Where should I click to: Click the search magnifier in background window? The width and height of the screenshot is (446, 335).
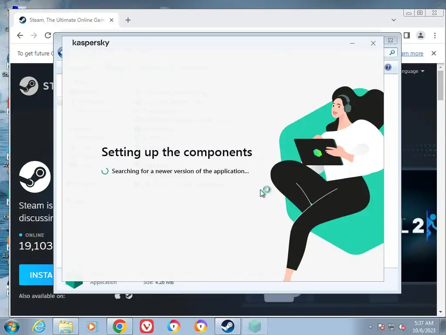click(x=392, y=52)
